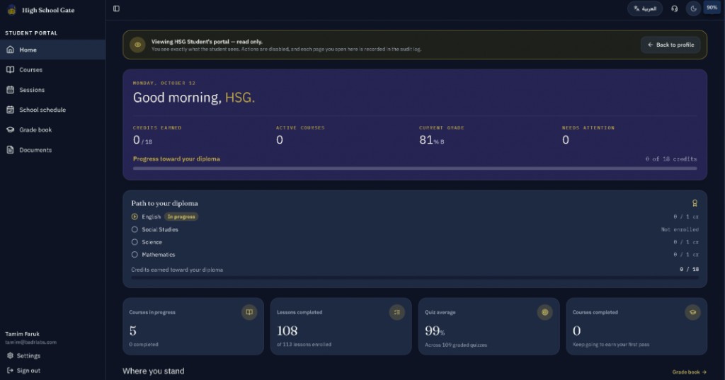Click the Not enrolled status text
The image size is (725, 380).
point(680,229)
